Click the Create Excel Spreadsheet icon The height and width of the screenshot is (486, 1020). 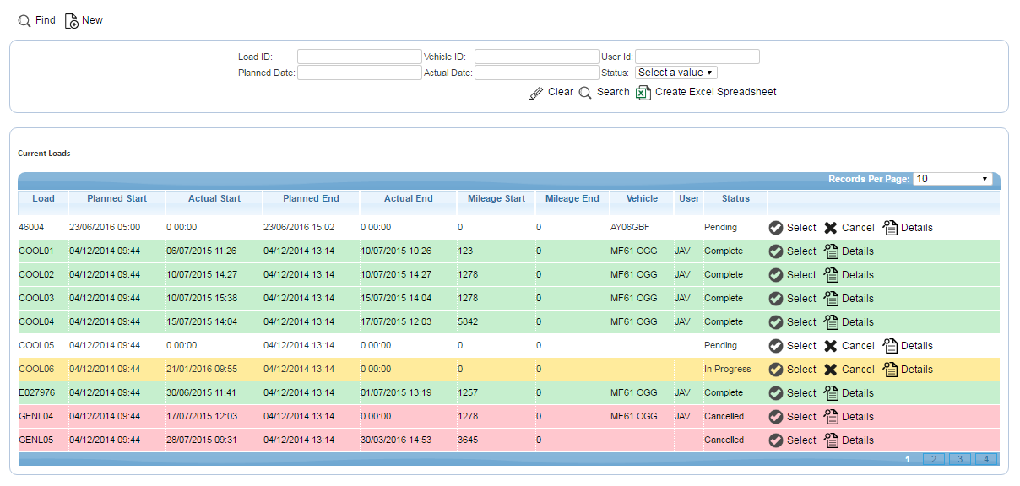(643, 93)
